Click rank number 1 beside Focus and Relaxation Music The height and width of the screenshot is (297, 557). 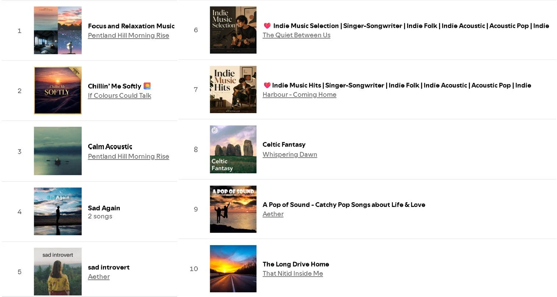click(19, 31)
